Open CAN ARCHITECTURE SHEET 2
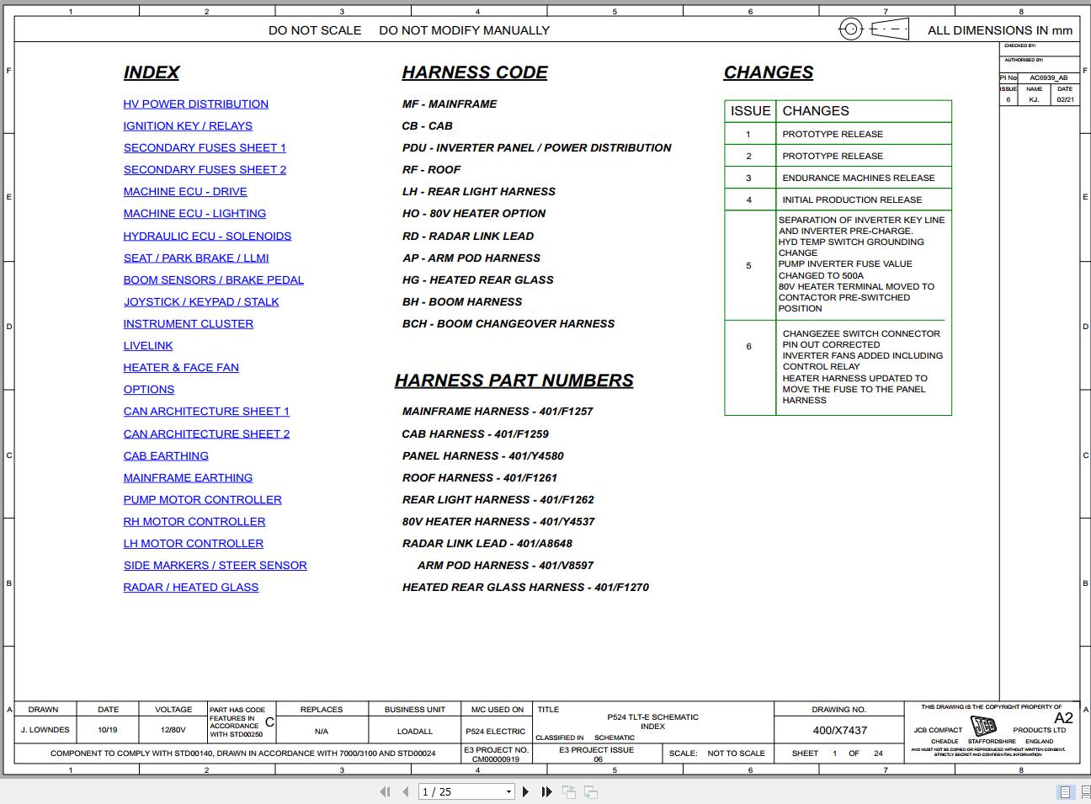The image size is (1091, 804). coord(206,434)
